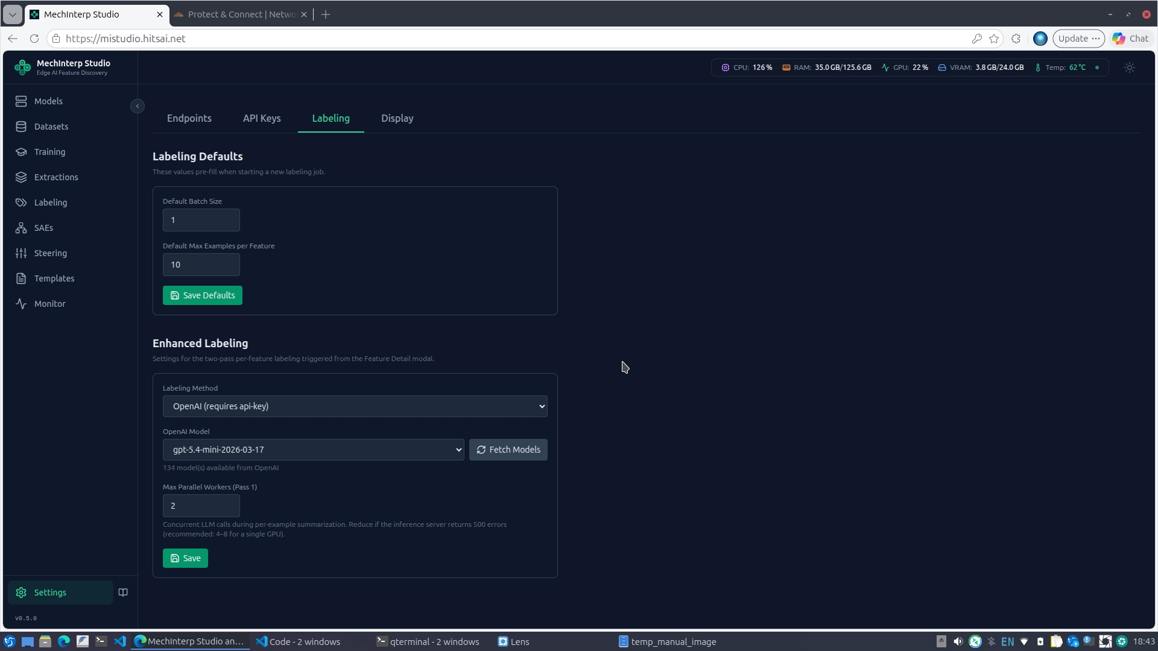Click the RAM usage stat
This screenshot has width=1158, height=651.
coord(827,68)
